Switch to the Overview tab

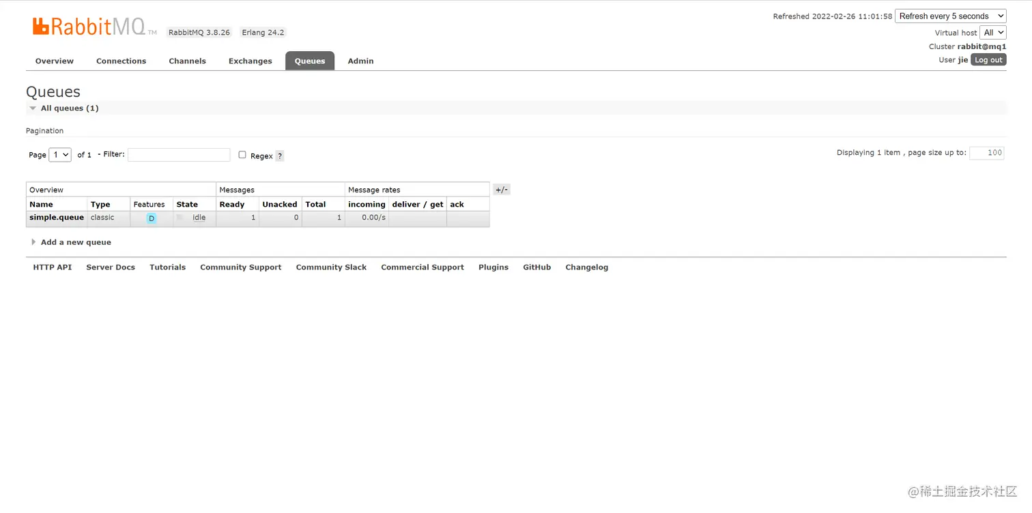pyautogui.click(x=55, y=61)
